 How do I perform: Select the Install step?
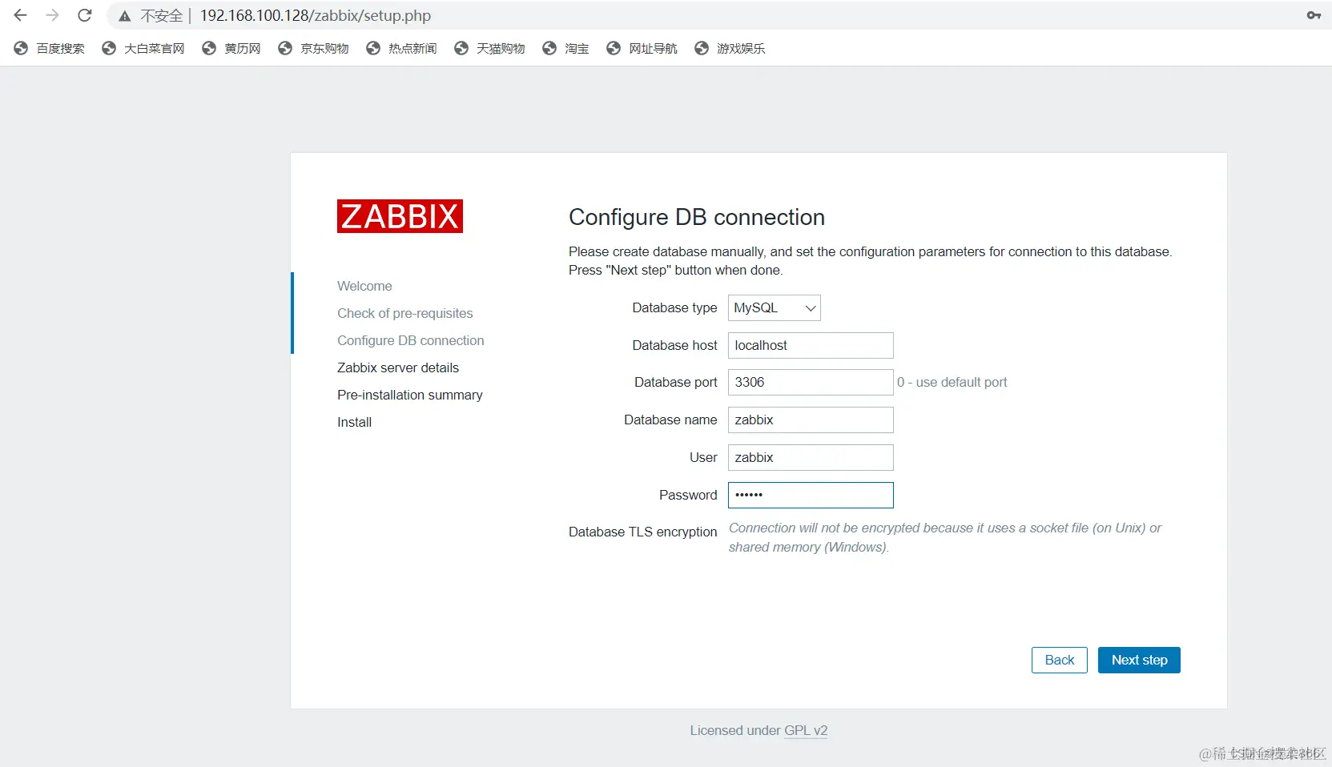point(354,422)
